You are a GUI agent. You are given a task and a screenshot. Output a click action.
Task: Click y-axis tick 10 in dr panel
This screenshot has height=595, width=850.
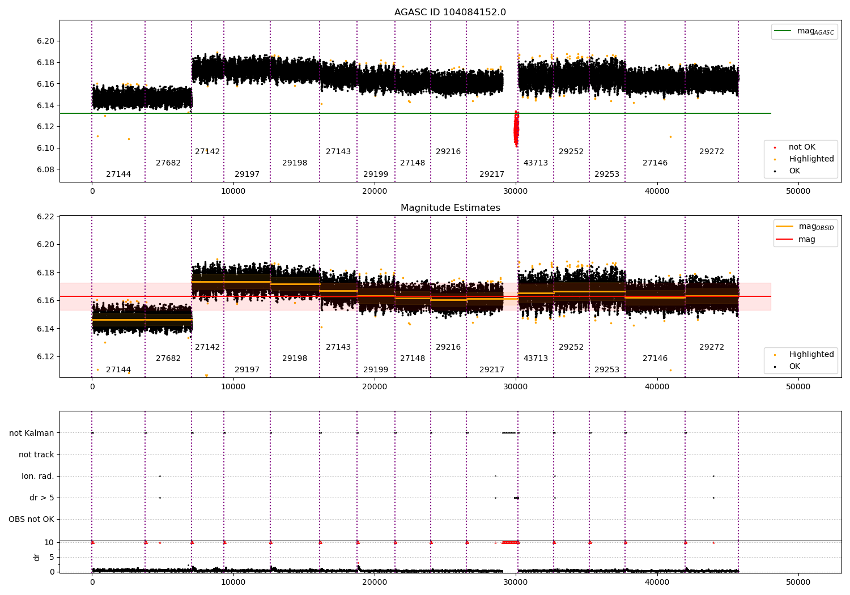[49, 543]
